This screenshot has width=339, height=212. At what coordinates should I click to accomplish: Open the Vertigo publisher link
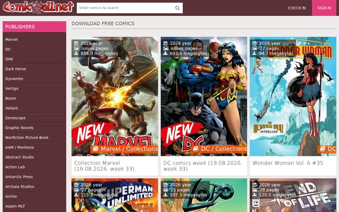(x=12, y=89)
